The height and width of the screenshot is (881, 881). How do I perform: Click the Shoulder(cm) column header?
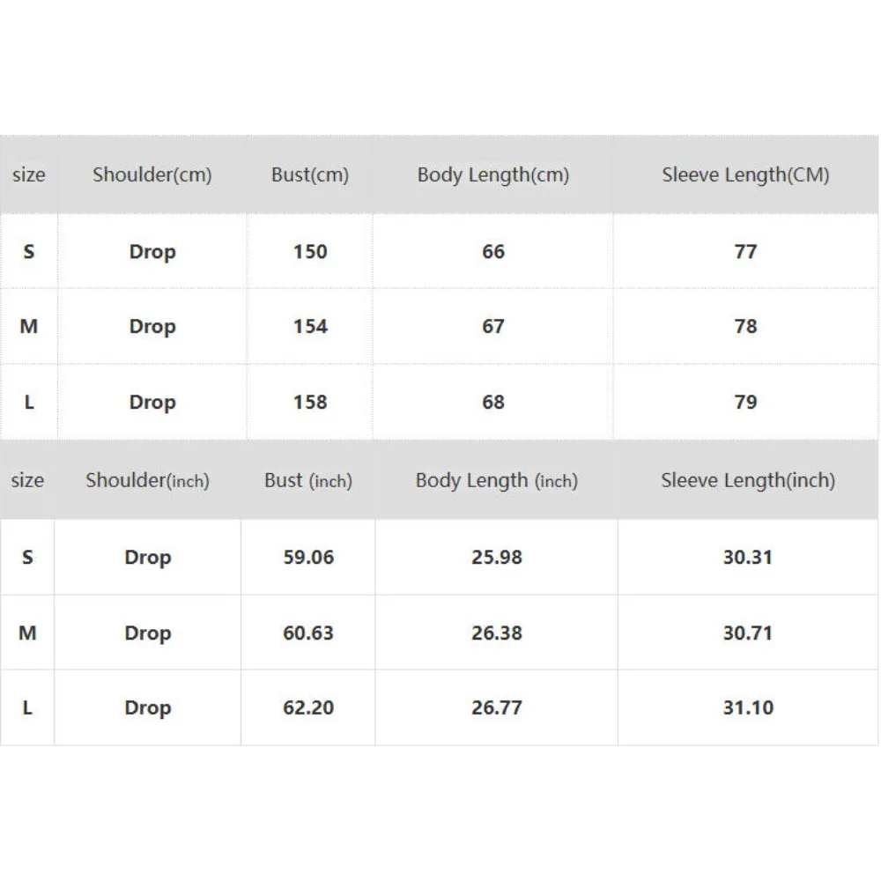(152, 174)
